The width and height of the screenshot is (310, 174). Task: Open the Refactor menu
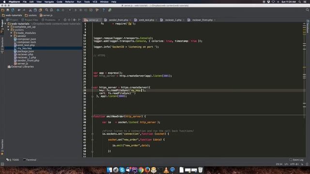pos(70,2)
